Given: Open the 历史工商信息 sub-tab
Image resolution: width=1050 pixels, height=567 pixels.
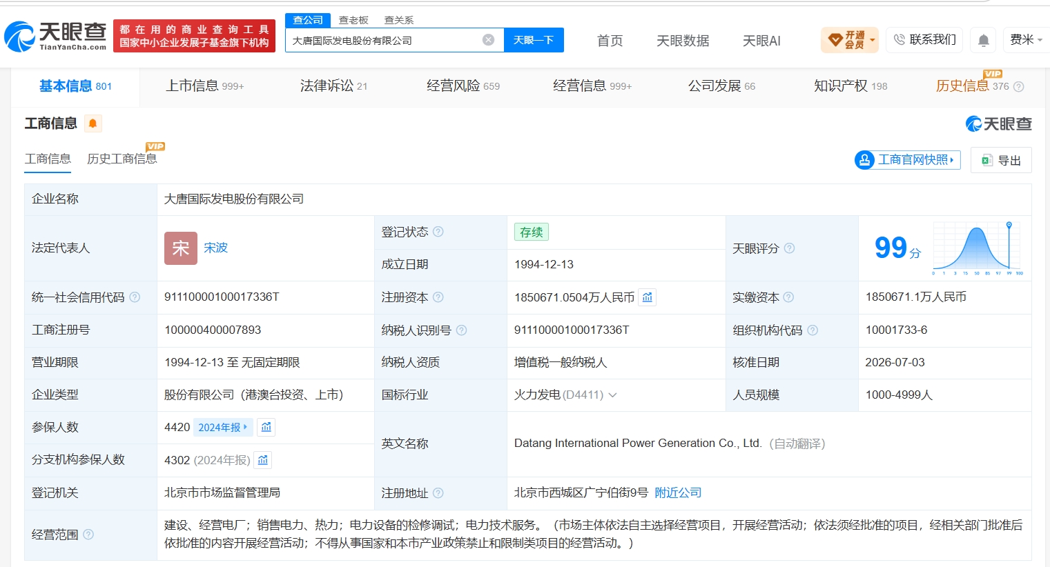Looking at the screenshot, I should 122,159.
